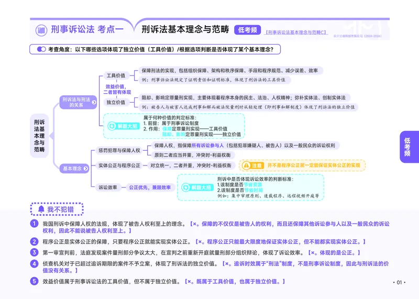Select the 低考频 side tab

click(x=409, y=147)
